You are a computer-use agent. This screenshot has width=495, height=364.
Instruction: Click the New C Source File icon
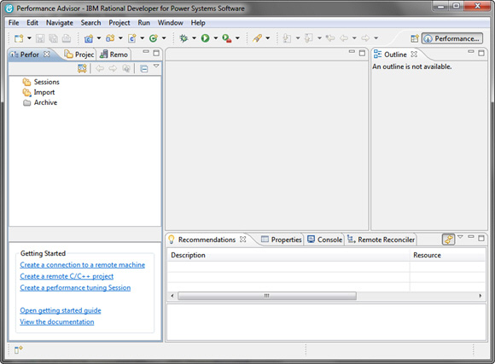click(x=132, y=38)
